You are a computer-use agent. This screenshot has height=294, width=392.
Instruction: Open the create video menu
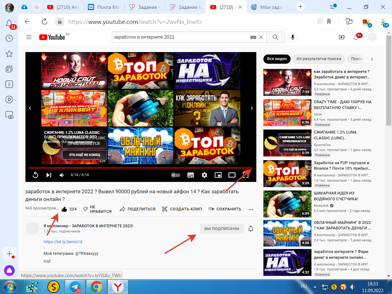[342, 37]
